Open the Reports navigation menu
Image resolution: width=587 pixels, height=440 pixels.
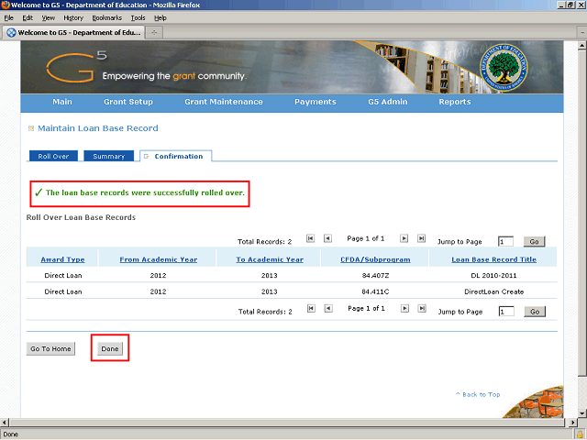455,102
